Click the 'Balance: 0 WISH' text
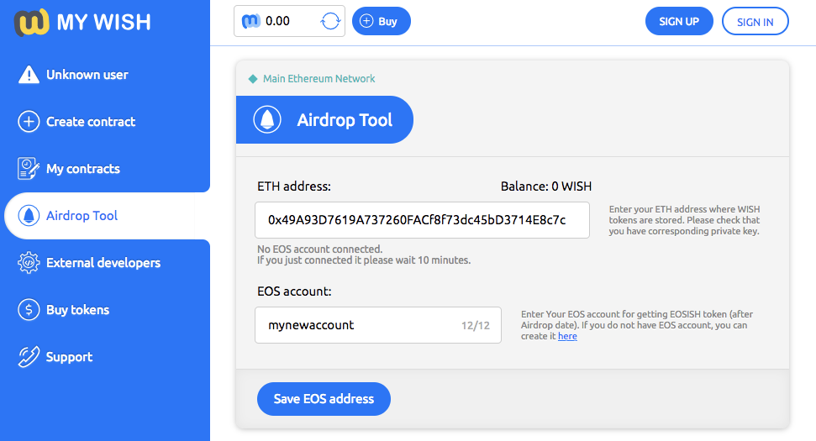Screen dimensions: 816x441 coord(546,186)
